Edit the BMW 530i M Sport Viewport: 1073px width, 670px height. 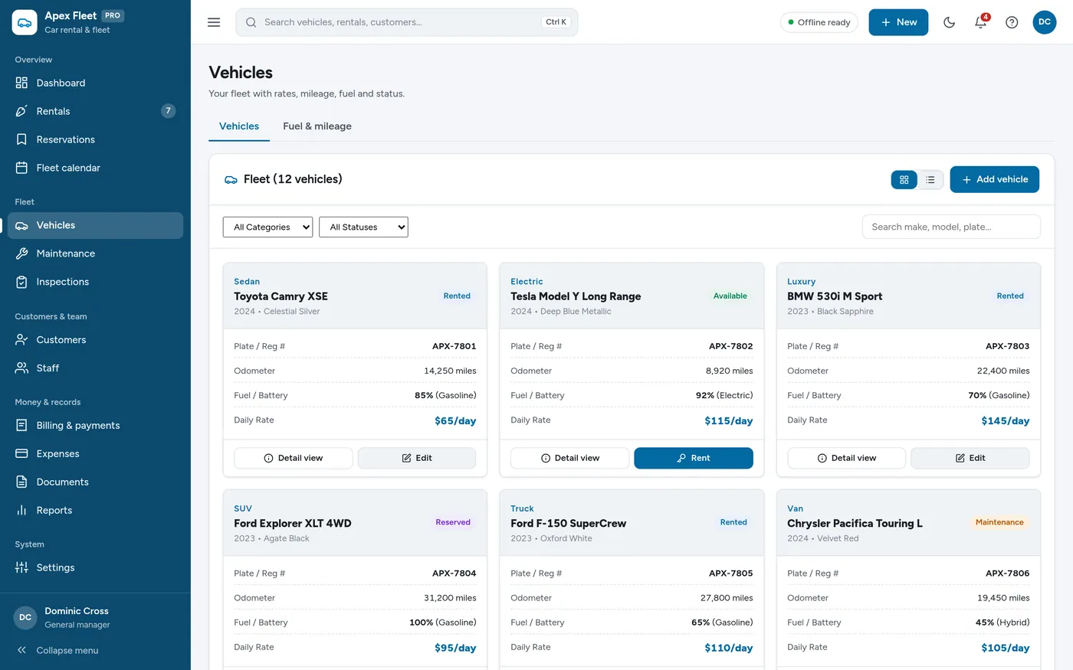[970, 458]
